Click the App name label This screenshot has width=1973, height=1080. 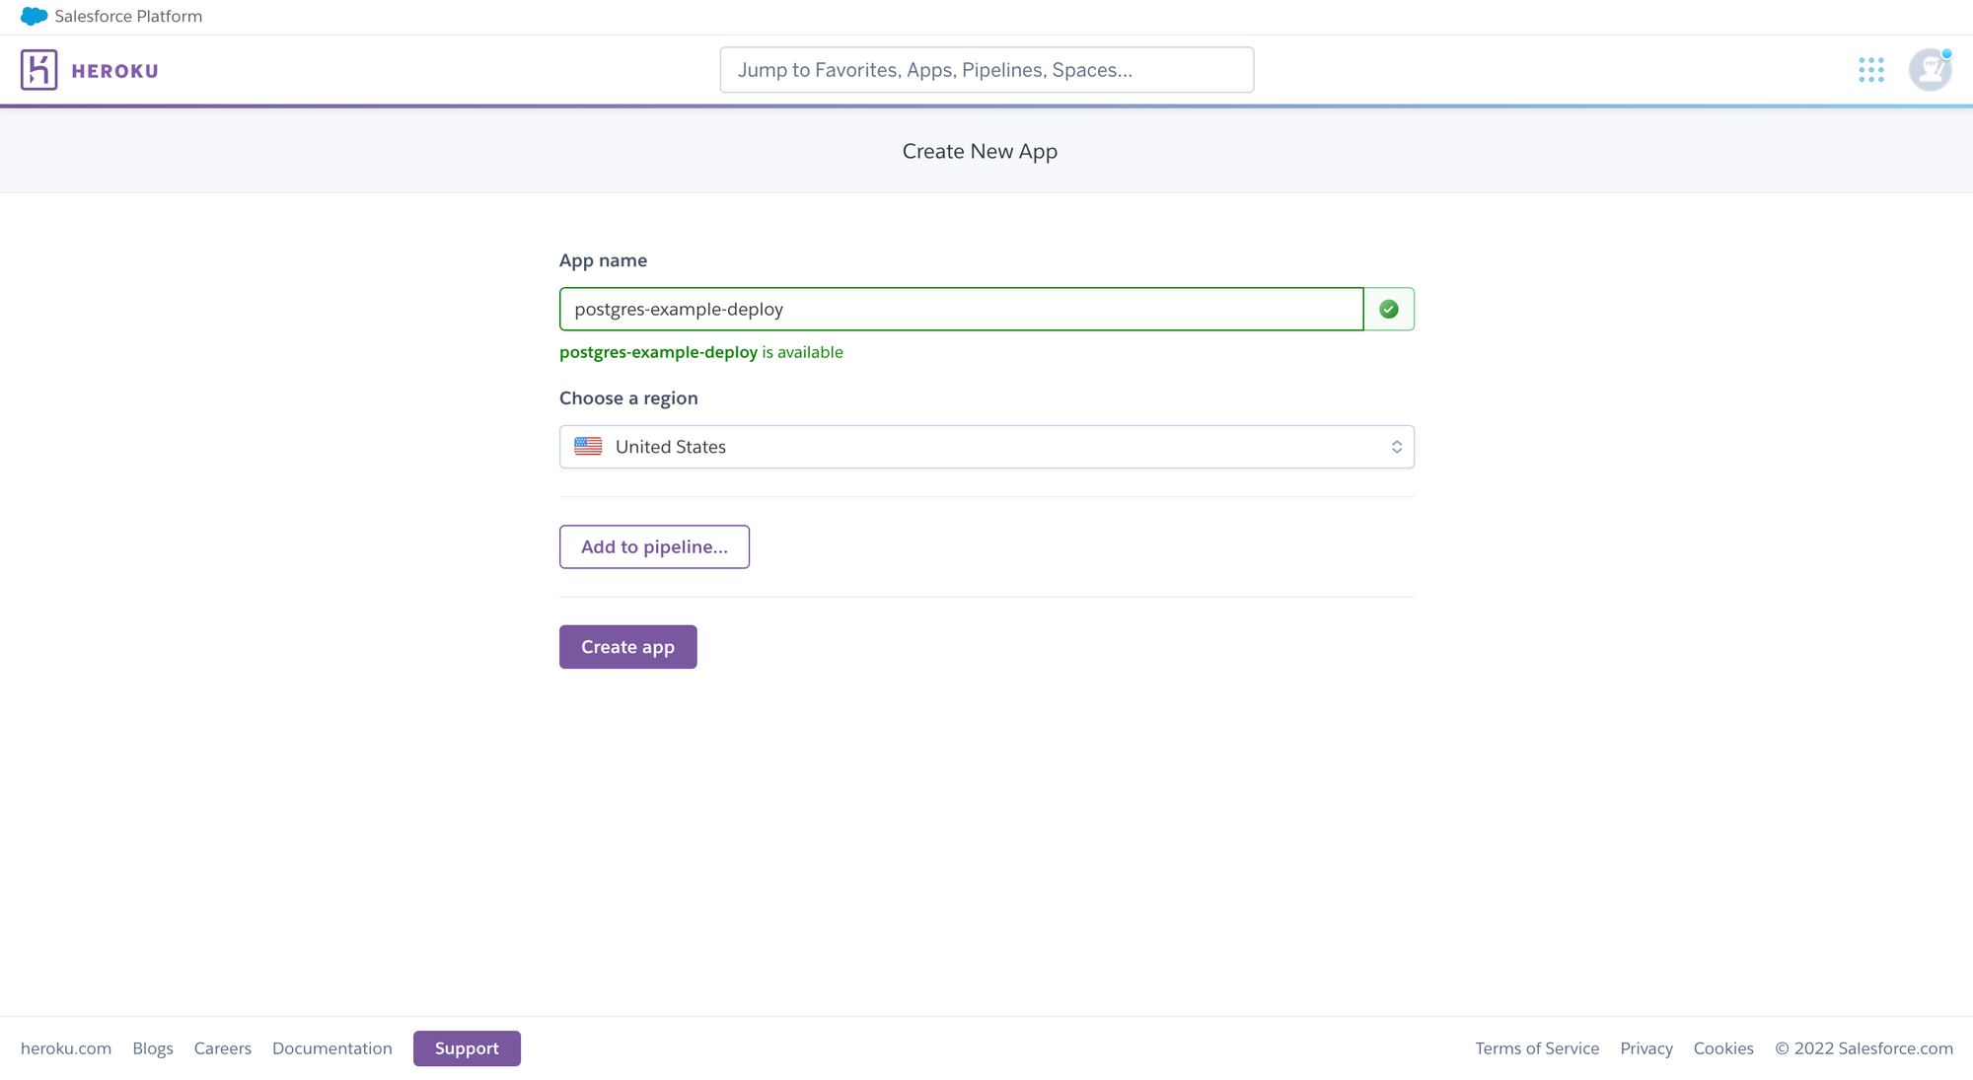[x=604, y=260]
